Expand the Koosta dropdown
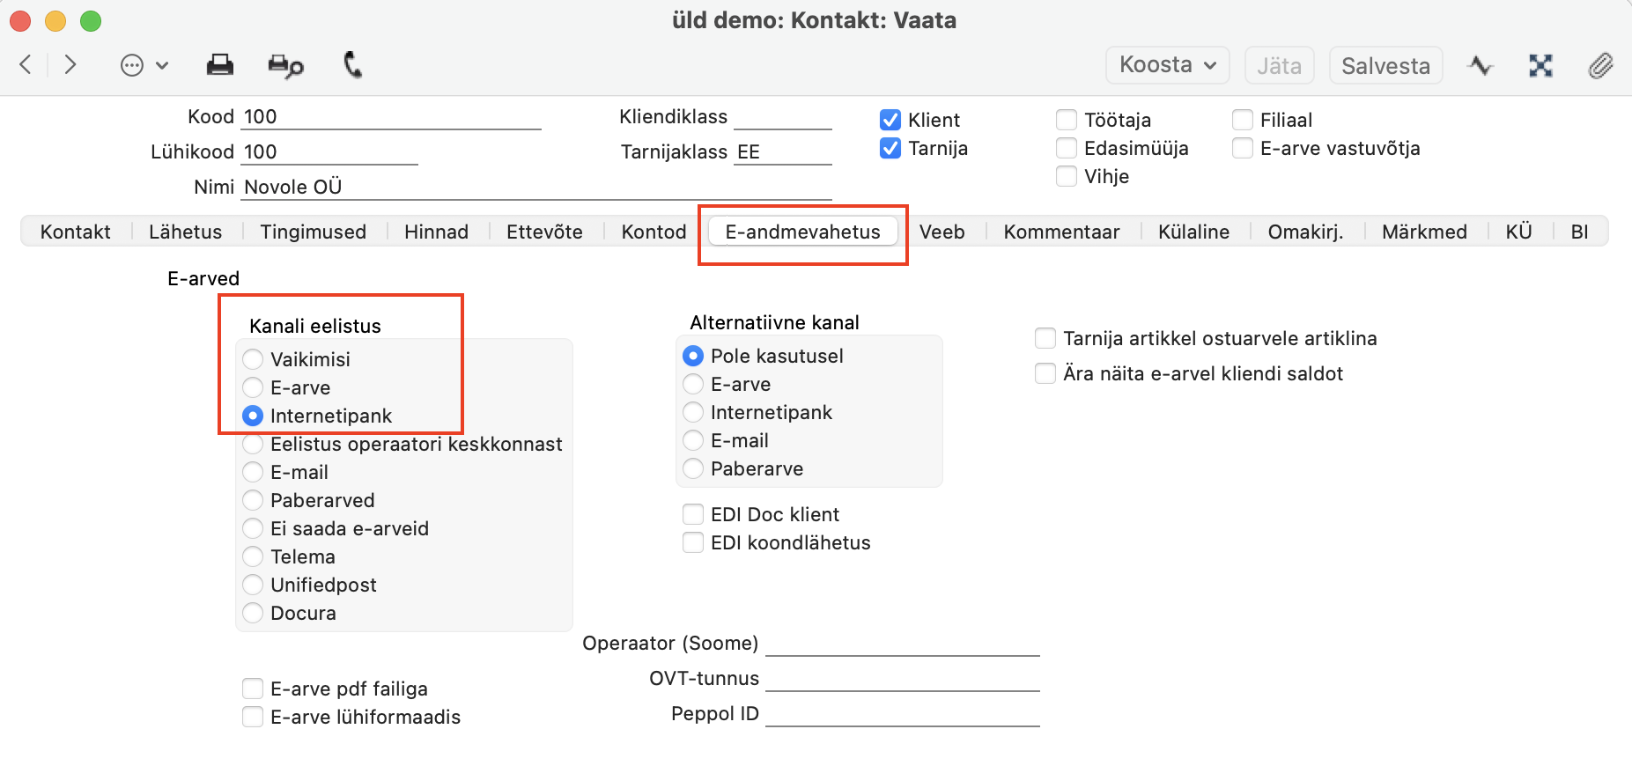The width and height of the screenshot is (1632, 766). 1167,65
